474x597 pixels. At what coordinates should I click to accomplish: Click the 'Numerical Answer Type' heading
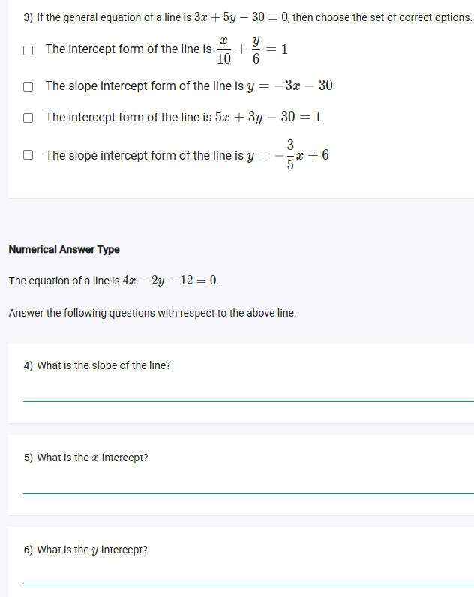click(x=64, y=249)
